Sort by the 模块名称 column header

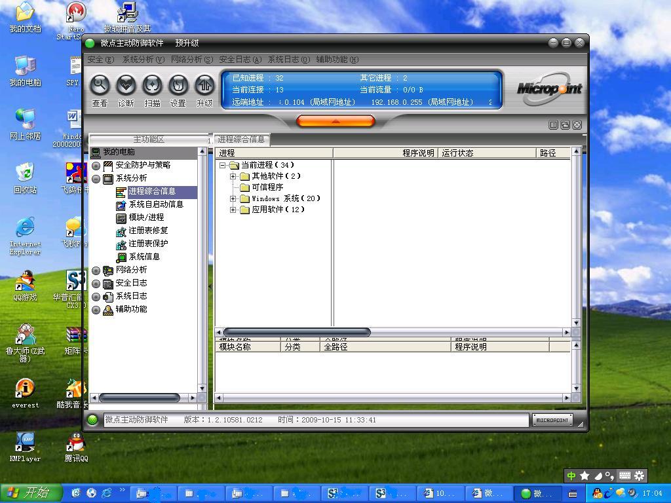[248, 347]
